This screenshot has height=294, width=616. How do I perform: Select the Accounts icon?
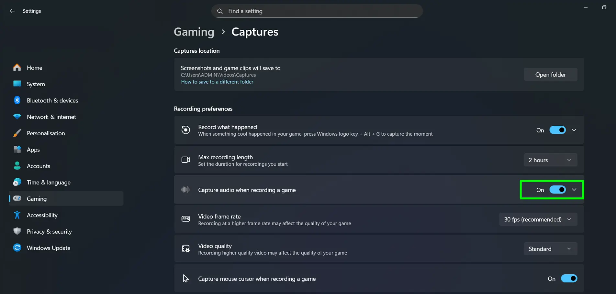tap(17, 166)
